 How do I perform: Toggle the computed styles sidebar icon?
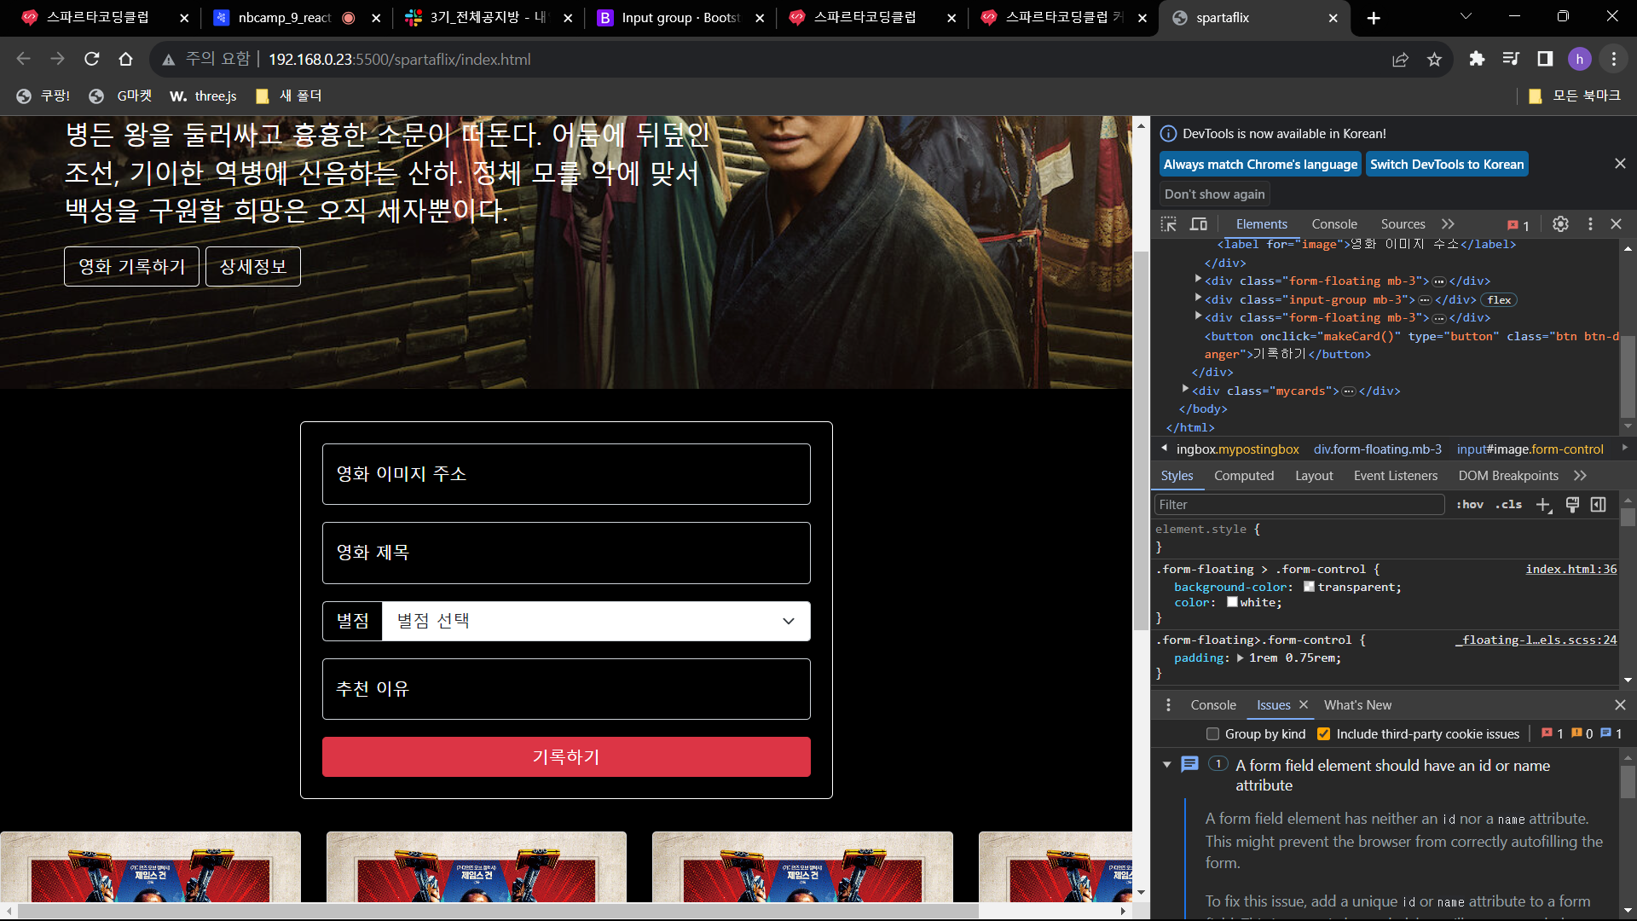click(x=1598, y=505)
